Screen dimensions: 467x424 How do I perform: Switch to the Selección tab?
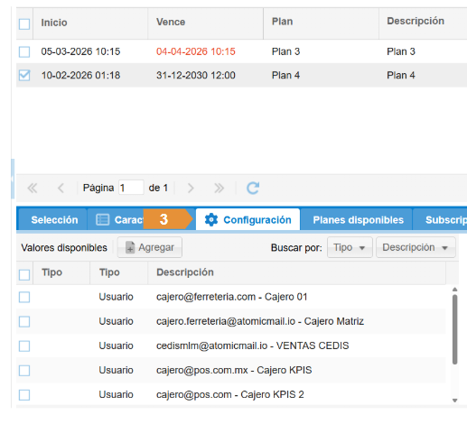coord(54,220)
